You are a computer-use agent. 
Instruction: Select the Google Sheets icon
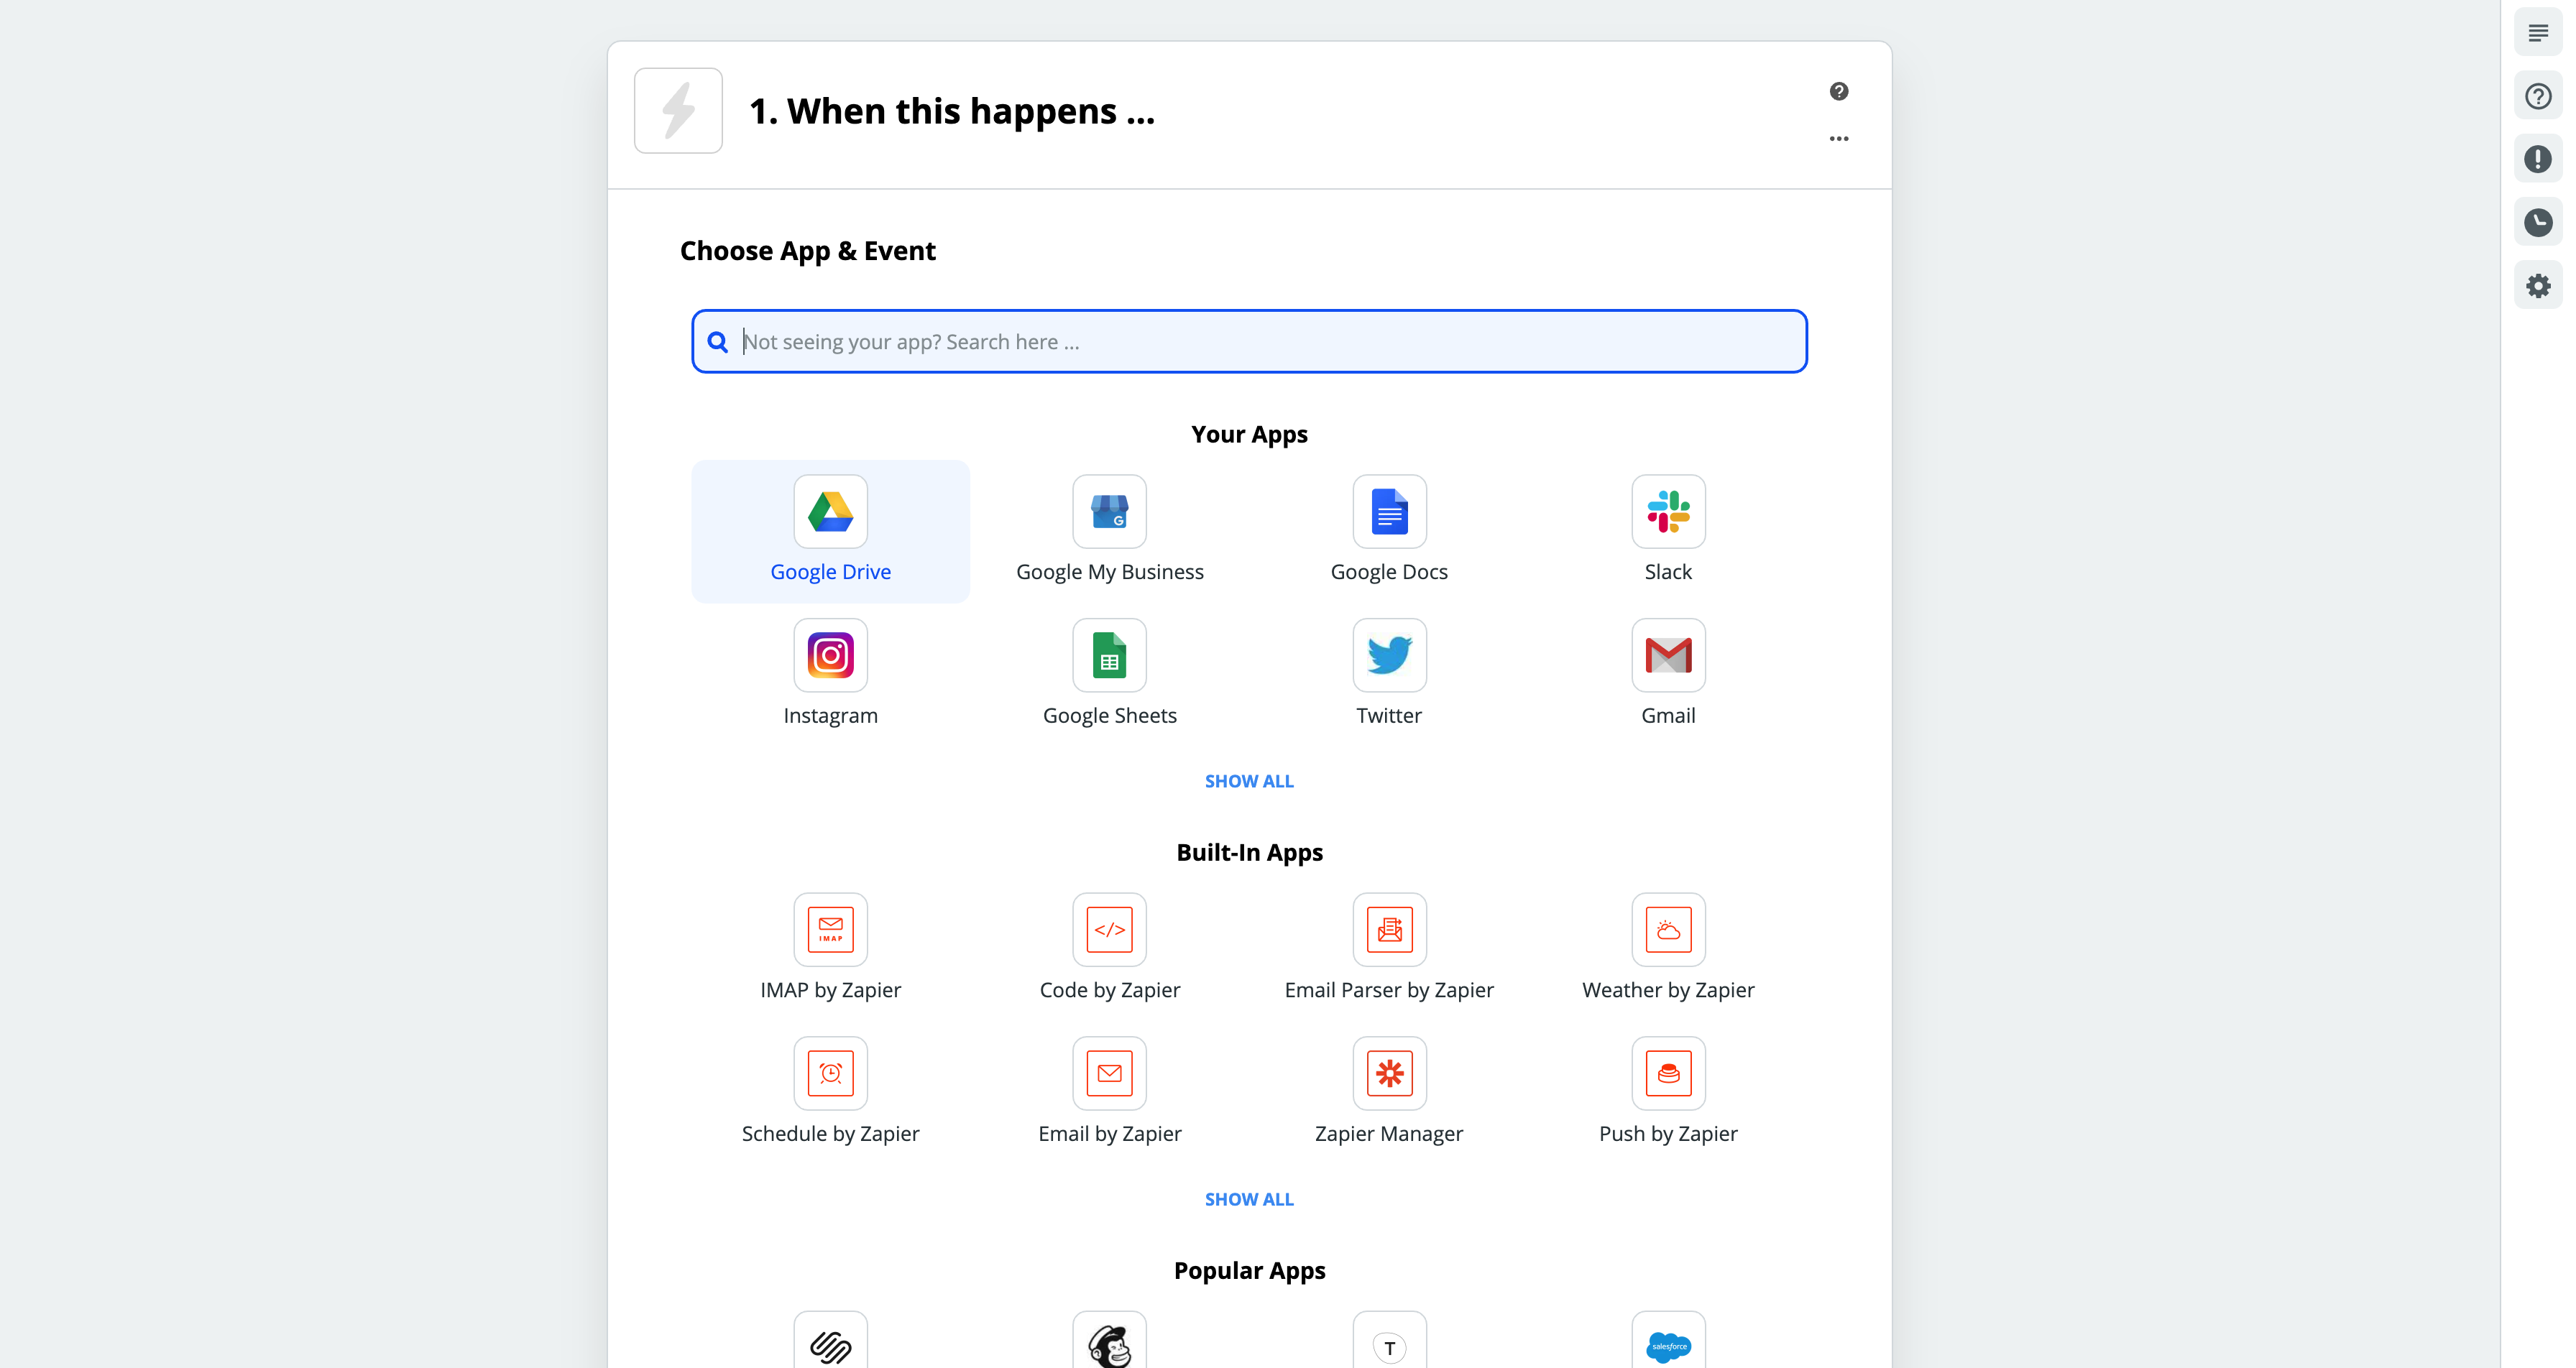coord(1109,655)
